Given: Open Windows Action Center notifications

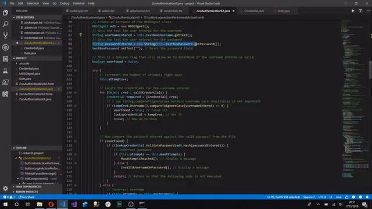Looking at the screenshot, I should point(364,204).
